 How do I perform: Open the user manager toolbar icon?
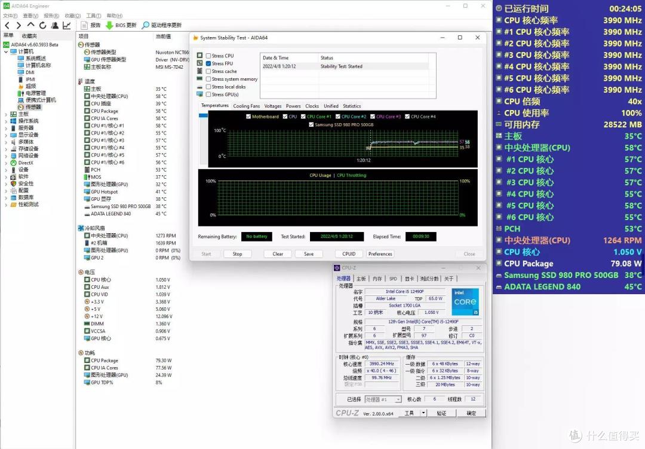pyautogui.click(x=55, y=26)
